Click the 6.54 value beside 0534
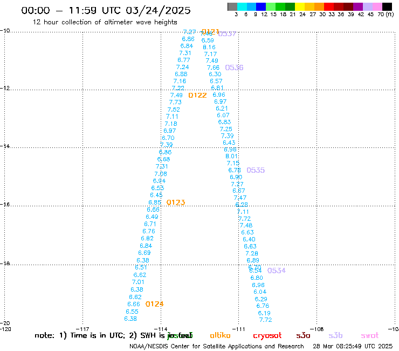The image size is (399, 351). pyautogui.click(x=256, y=271)
